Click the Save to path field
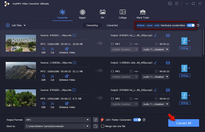 (54, 126)
